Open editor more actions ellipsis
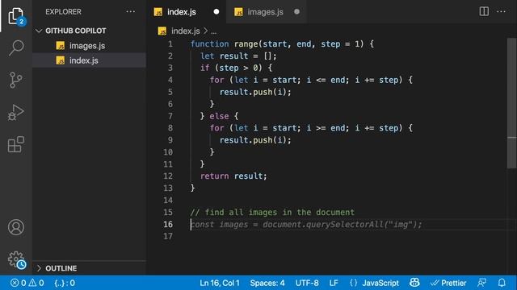Screen dimensions: 517x290 [x=501, y=11]
